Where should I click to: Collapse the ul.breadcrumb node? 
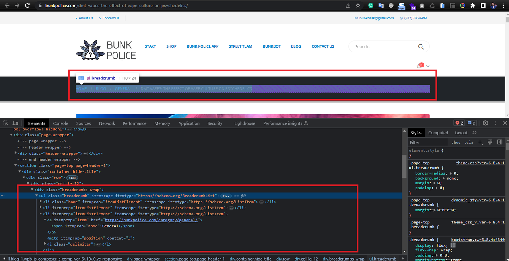point(37,196)
